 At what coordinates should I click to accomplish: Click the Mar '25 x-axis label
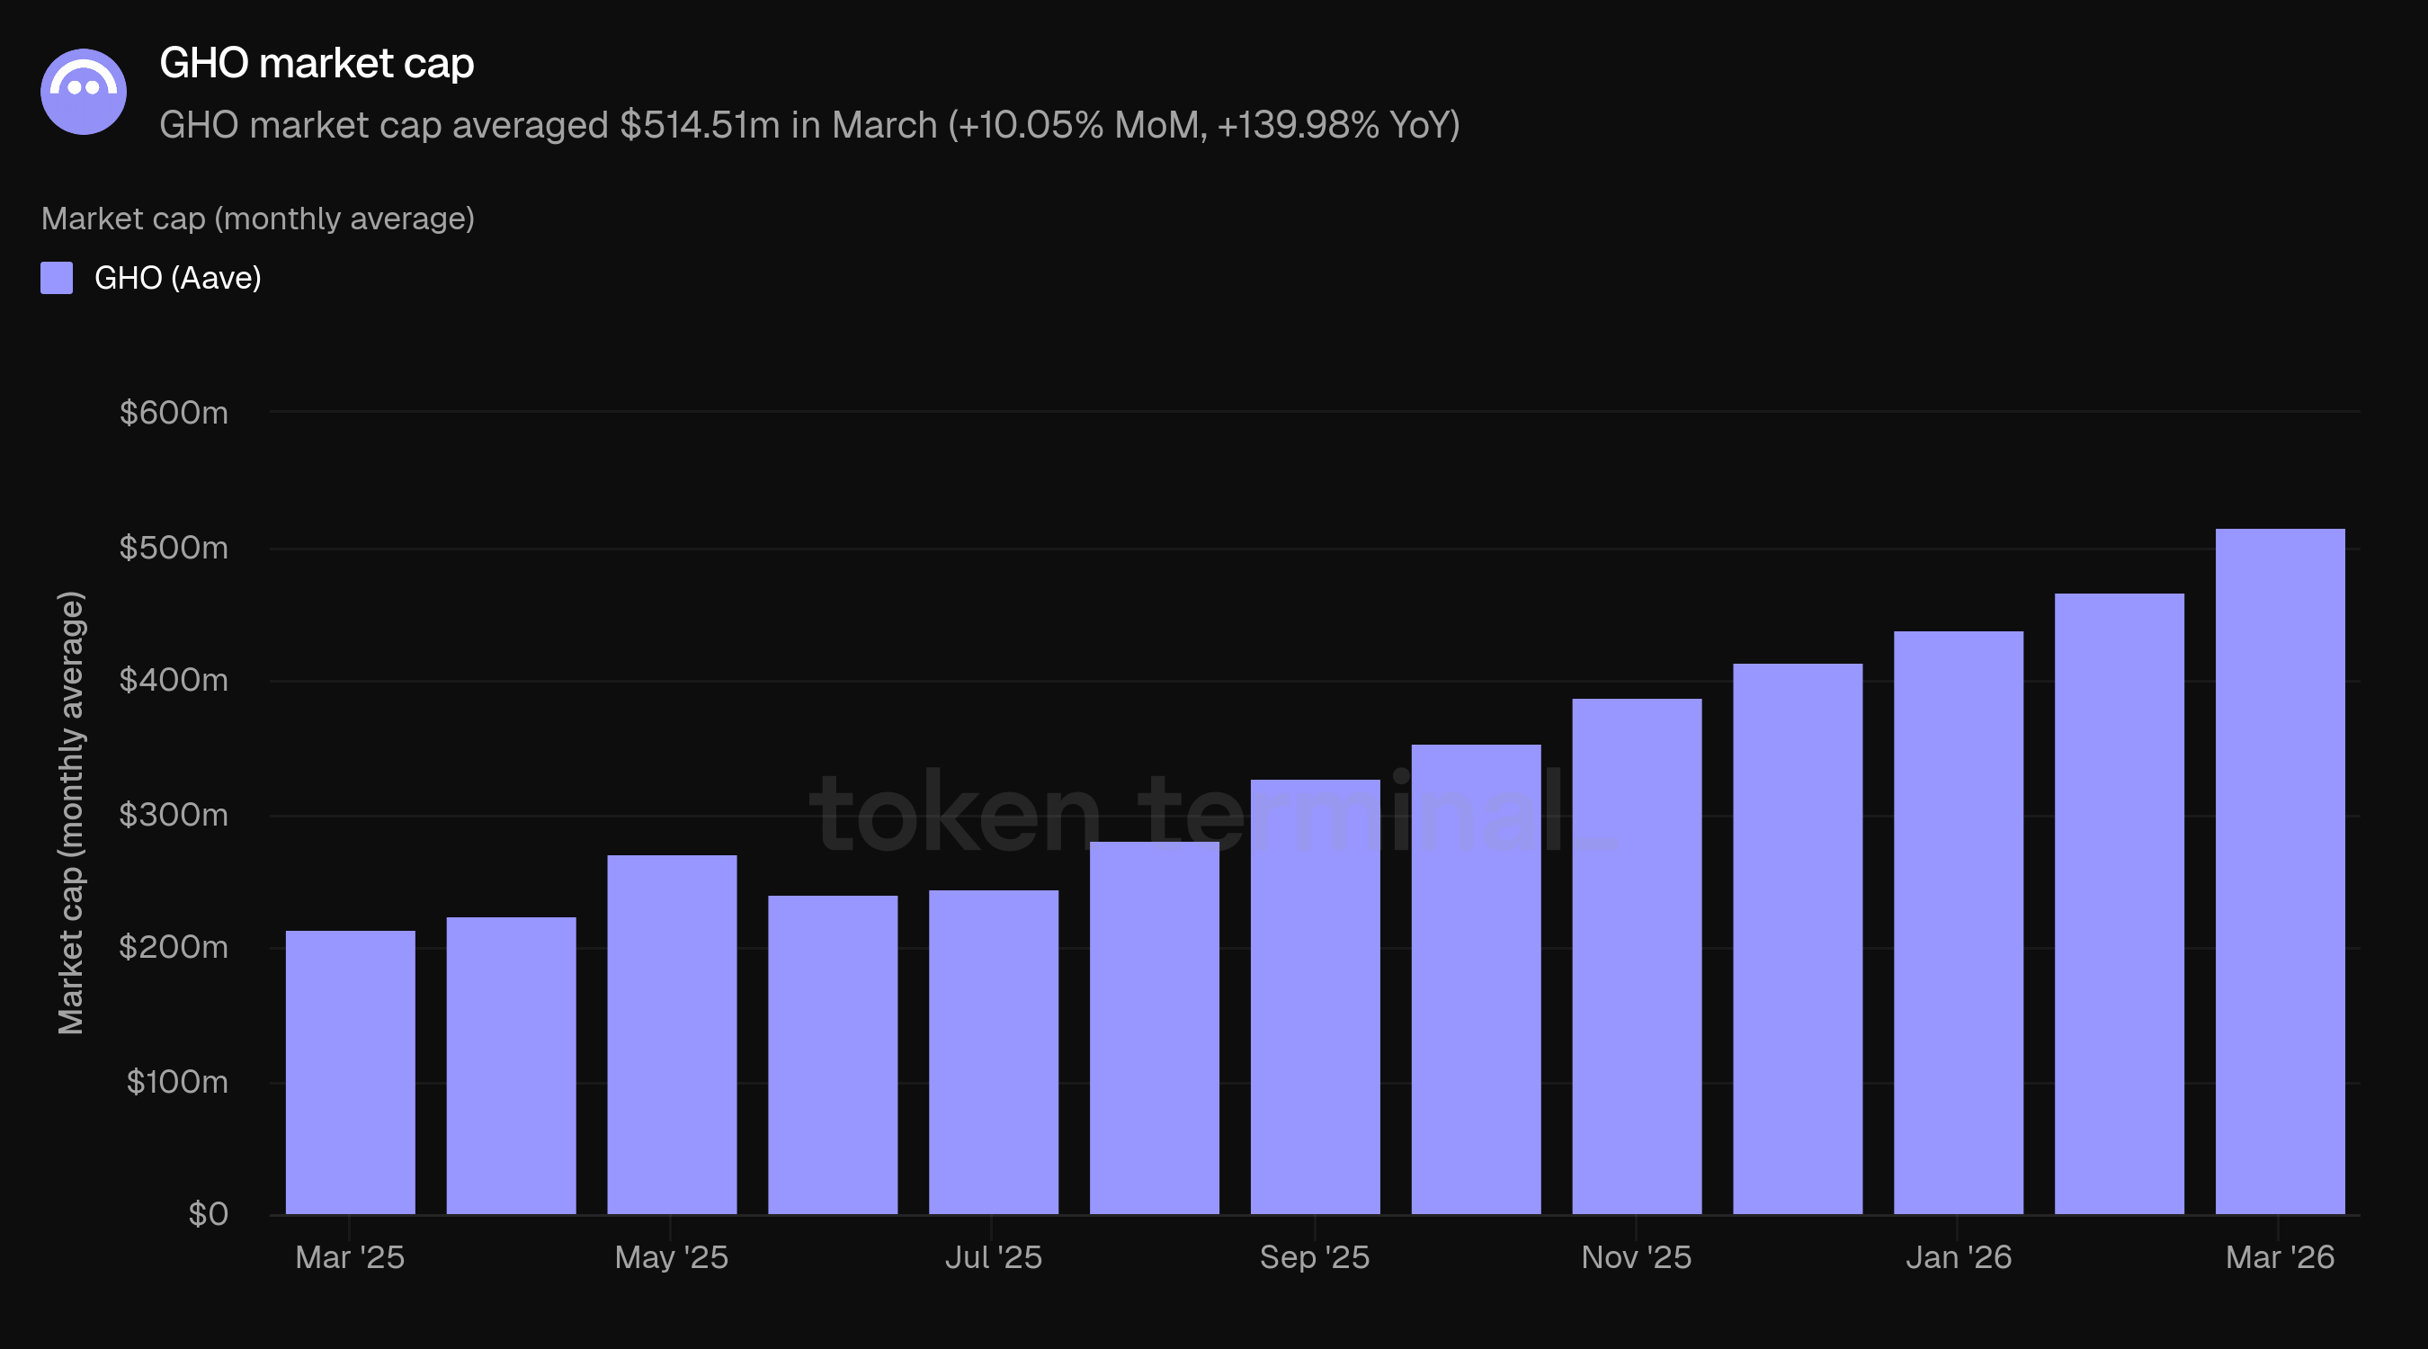click(350, 1256)
